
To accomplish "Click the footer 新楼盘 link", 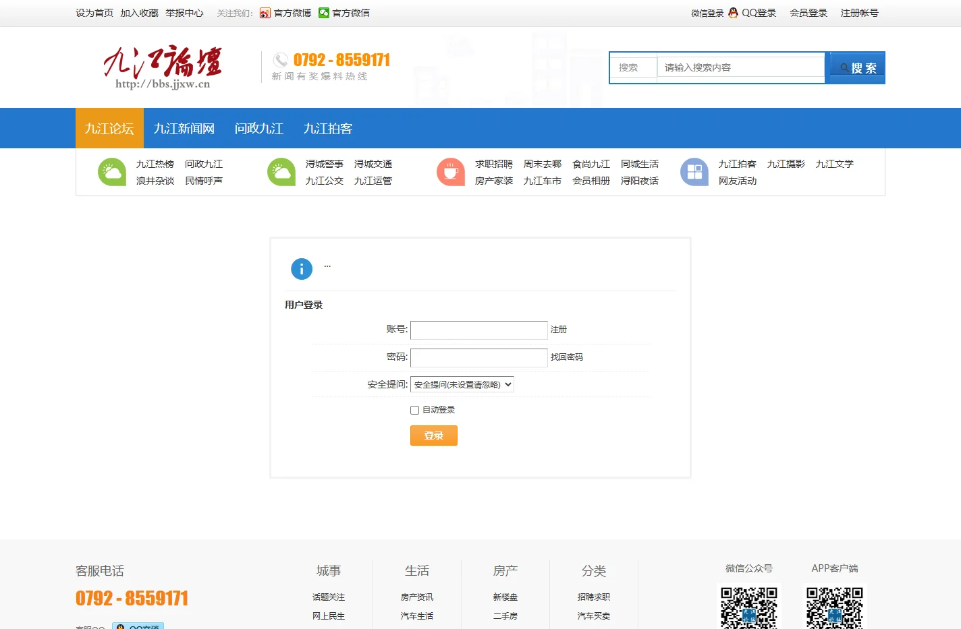I will (505, 597).
